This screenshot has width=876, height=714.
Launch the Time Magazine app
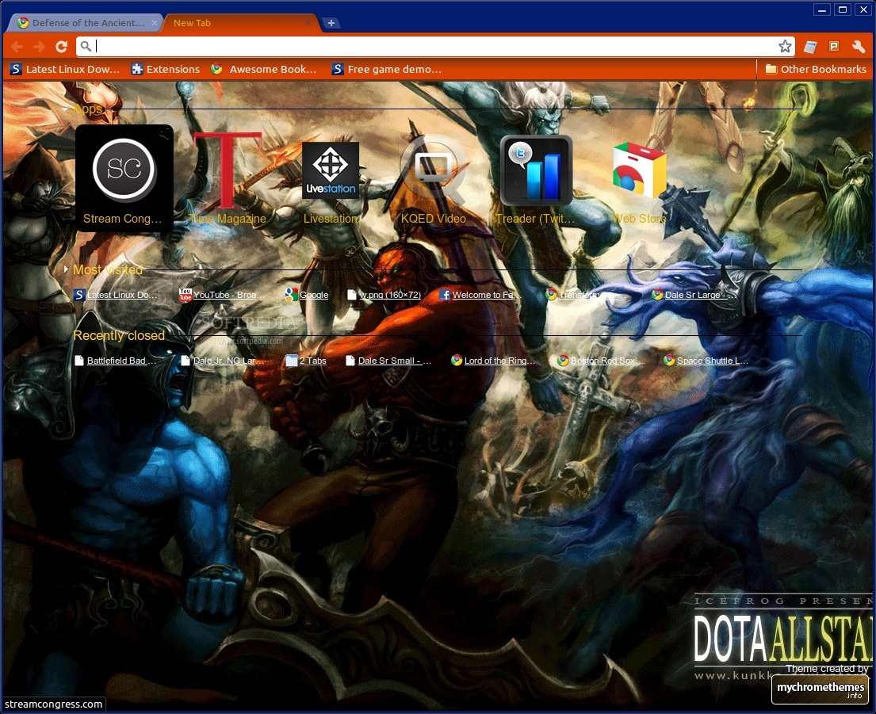[x=228, y=178]
